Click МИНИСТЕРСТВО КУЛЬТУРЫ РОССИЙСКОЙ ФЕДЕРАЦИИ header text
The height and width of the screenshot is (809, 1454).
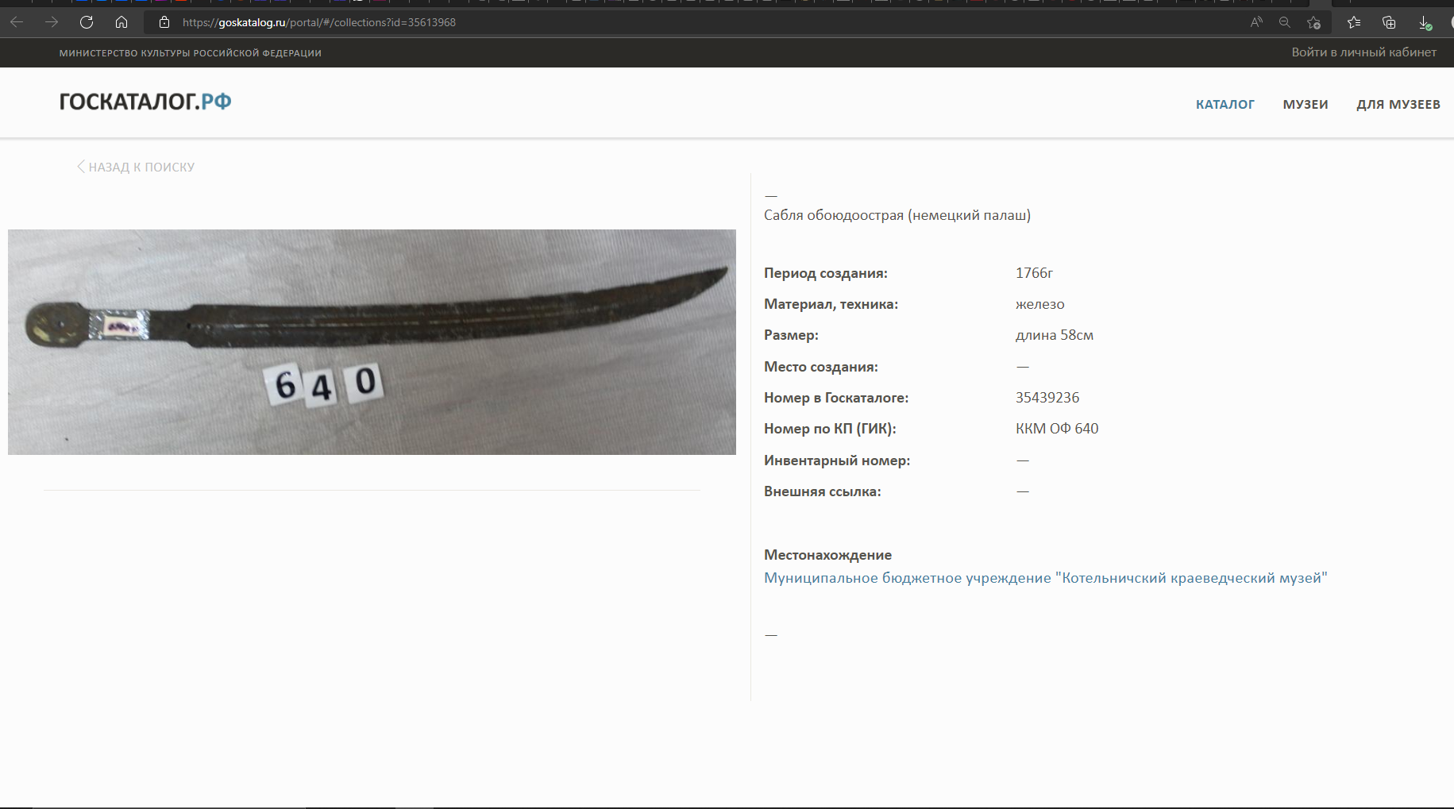(x=190, y=53)
